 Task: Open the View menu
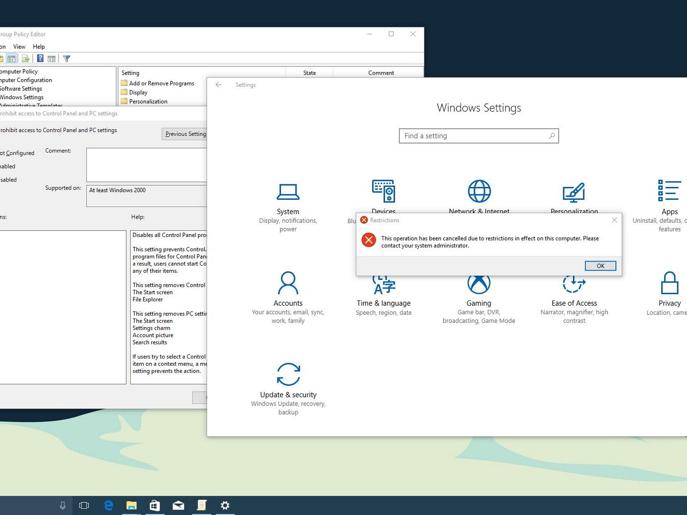(19, 46)
